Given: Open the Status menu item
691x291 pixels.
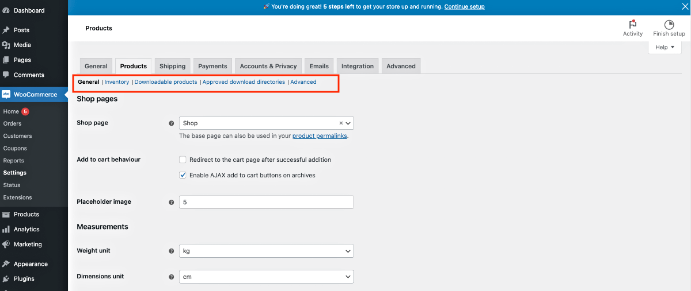Looking at the screenshot, I should 12,185.
